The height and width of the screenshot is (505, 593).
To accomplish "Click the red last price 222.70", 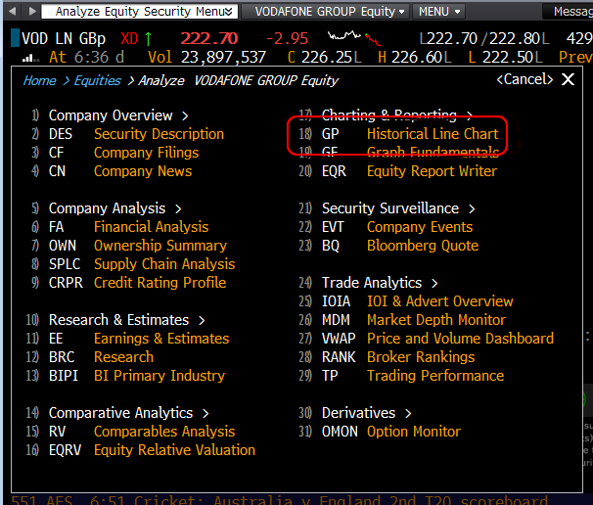I will tap(209, 38).
